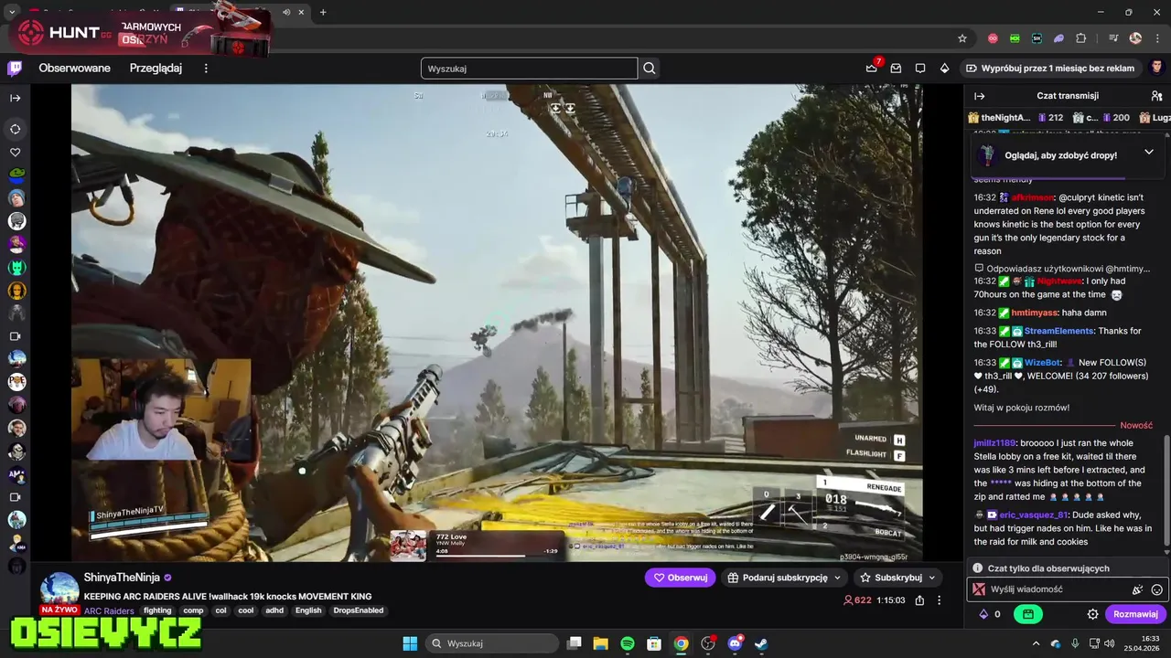Open the Chrome extensions puzzle icon
Viewport: 1171px width, 658px height.
(1080, 38)
